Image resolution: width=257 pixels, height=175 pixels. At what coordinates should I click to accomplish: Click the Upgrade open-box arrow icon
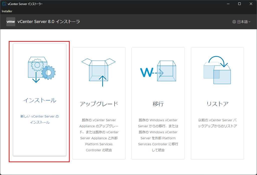coord(98,72)
